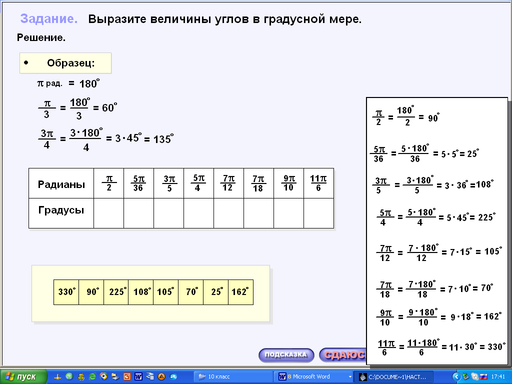Screen dimensions: 512x384
Task: Select the 108° answer tile
Action: click(141, 292)
